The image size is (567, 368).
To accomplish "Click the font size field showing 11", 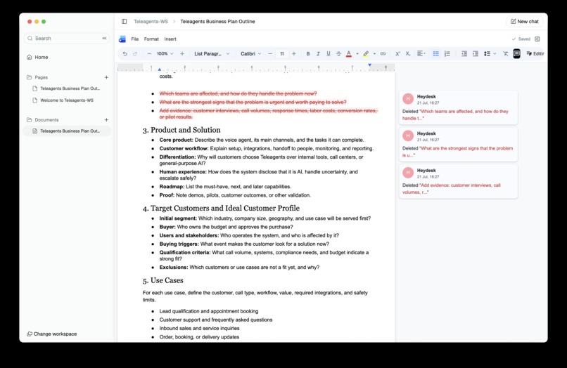I will tap(281, 53).
